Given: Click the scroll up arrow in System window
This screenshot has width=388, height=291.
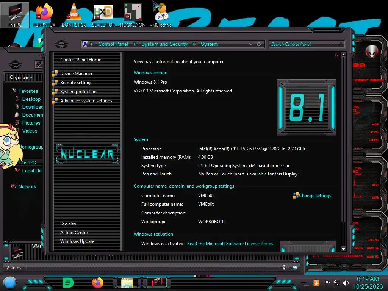Looking at the screenshot, I should click(343, 55).
